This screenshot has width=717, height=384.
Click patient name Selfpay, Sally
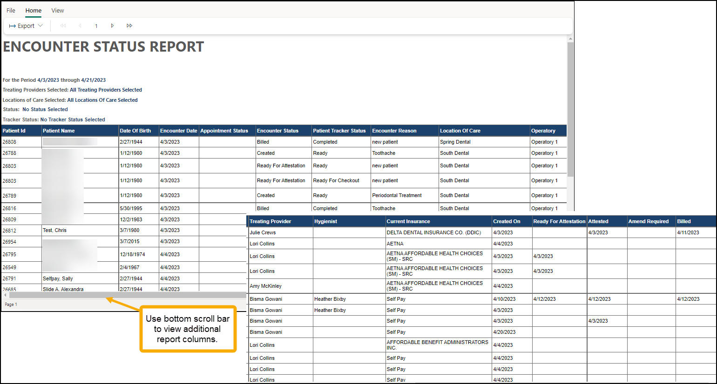coord(58,278)
